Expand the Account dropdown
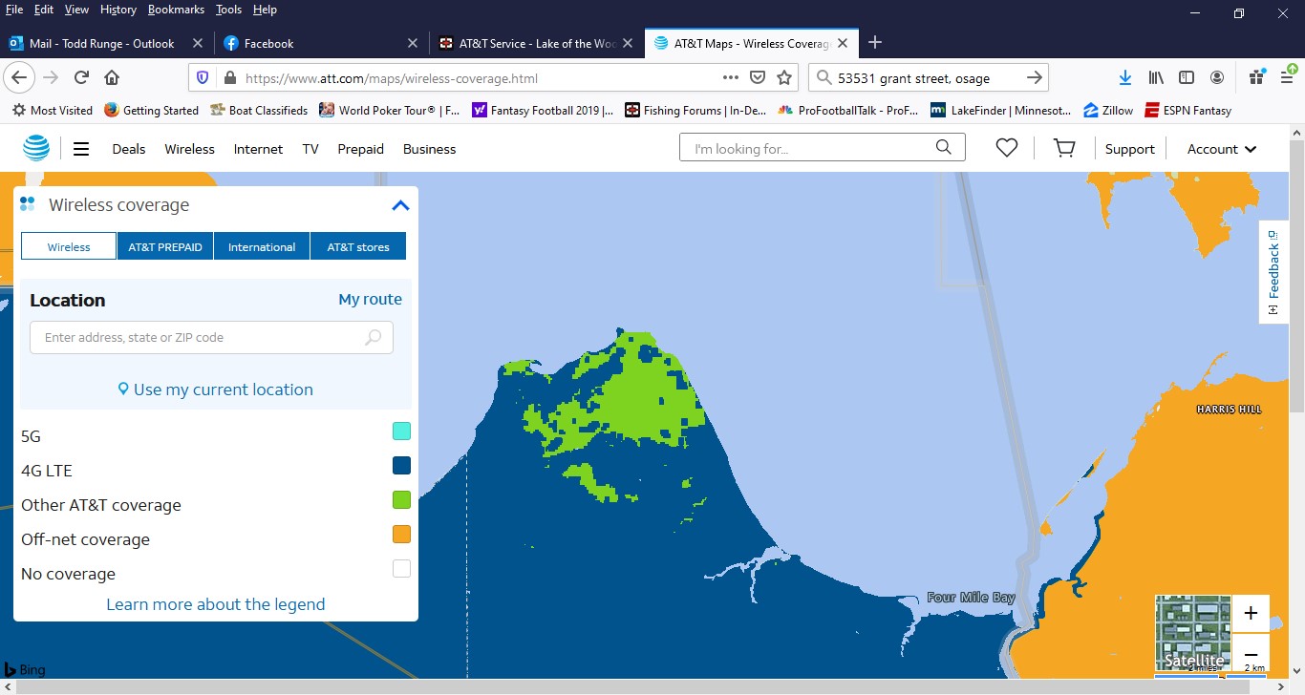This screenshot has height=695, width=1305. pyautogui.click(x=1222, y=149)
